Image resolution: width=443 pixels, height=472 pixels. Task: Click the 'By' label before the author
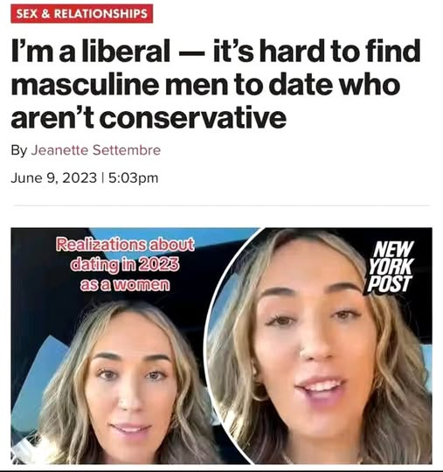(x=19, y=150)
